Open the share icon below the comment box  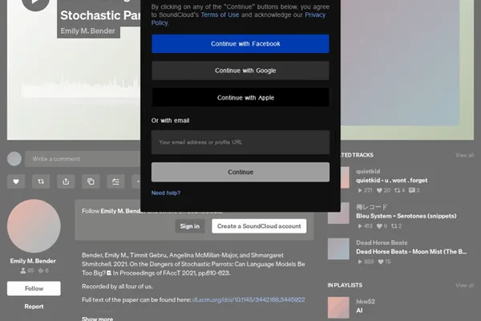[66, 181]
